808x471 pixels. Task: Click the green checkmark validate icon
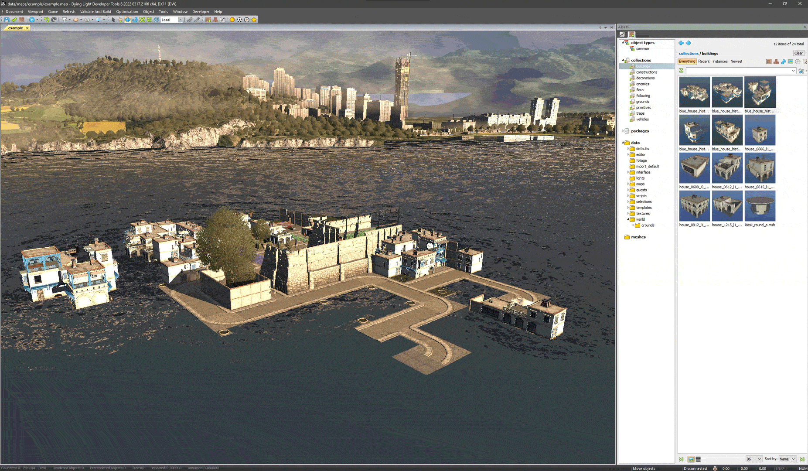click(14, 20)
